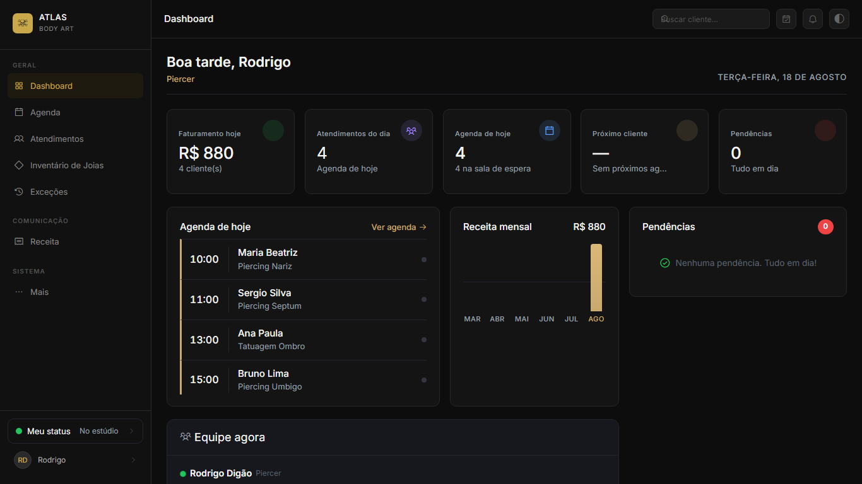Image resolution: width=862 pixels, height=484 pixels.
Task: Open the Meu status selector
Action: 75,431
